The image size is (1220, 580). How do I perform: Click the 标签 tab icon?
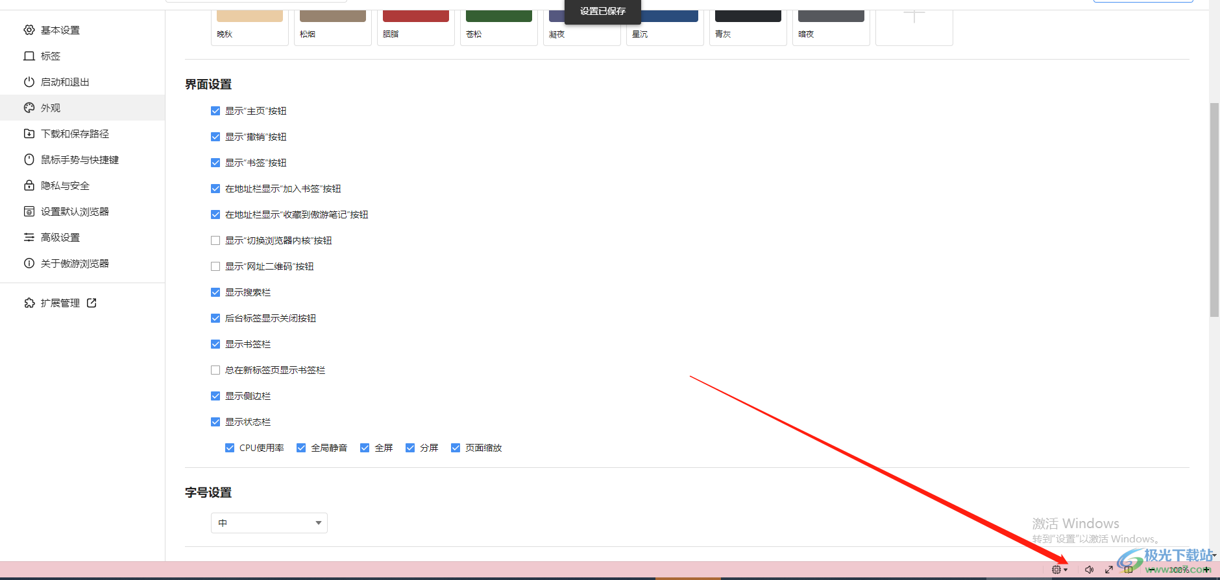(x=29, y=56)
